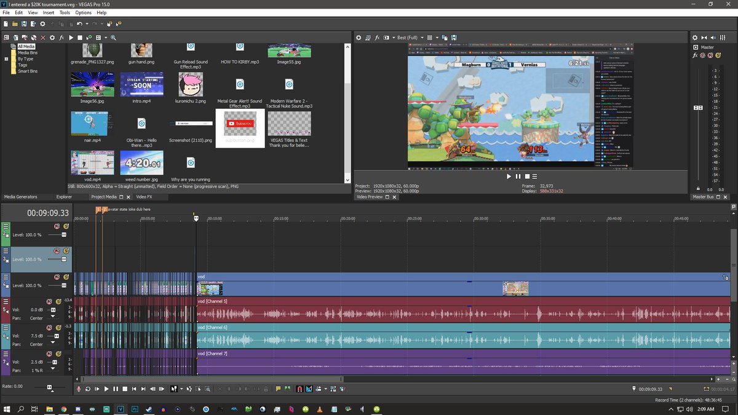
Task: Open Master FX in mixer panel
Action: (x=695, y=56)
